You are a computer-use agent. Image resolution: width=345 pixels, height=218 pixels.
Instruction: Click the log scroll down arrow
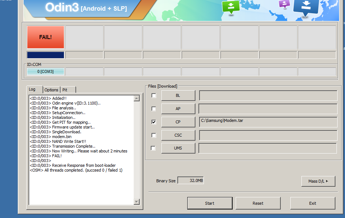pyautogui.click(x=137, y=202)
